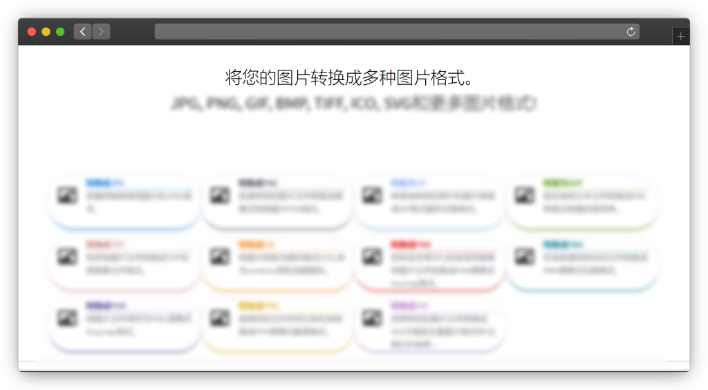
Task: Close the window with the red button
Action: [32, 32]
